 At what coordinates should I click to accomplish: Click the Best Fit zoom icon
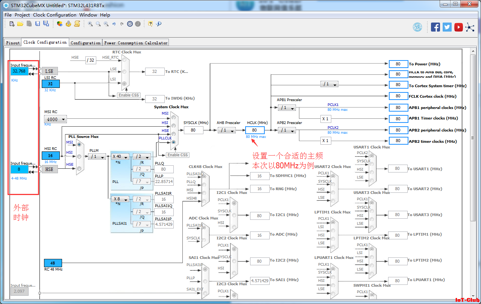point(98,24)
